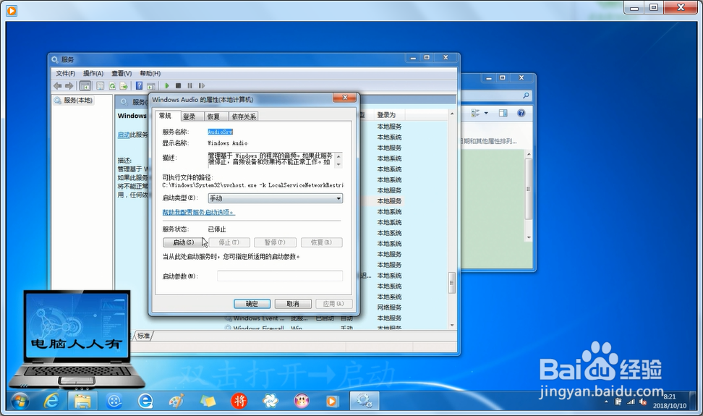Click the network signal tray icon
703x416 pixels.
coord(631,402)
